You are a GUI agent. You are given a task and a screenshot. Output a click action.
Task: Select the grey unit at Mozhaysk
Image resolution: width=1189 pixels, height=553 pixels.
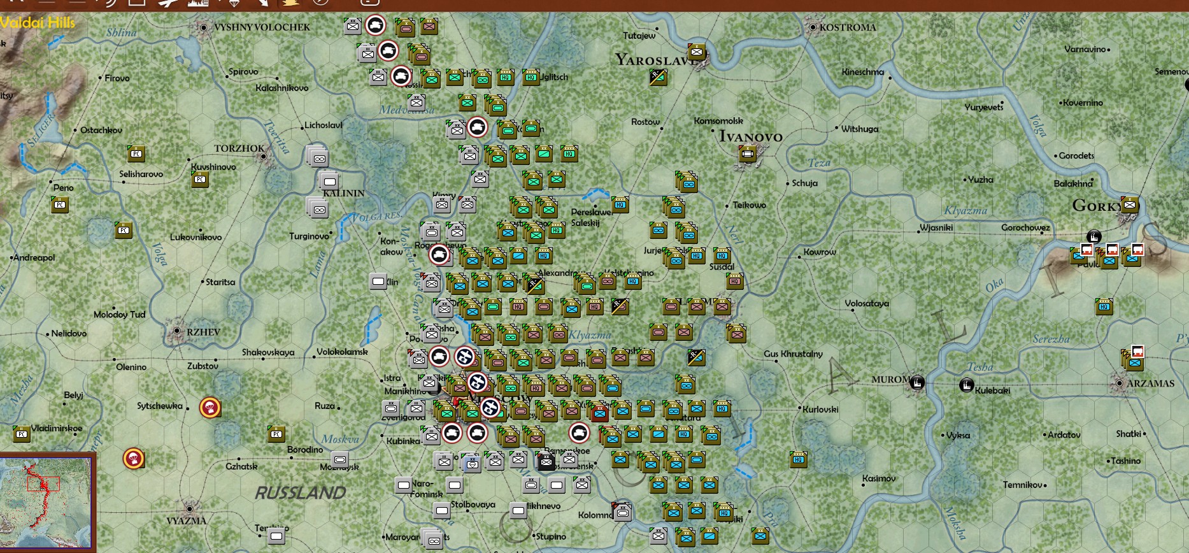click(340, 459)
